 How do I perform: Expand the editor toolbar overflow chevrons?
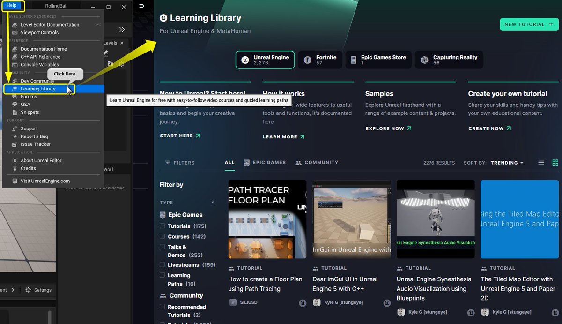tap(122, 30)
